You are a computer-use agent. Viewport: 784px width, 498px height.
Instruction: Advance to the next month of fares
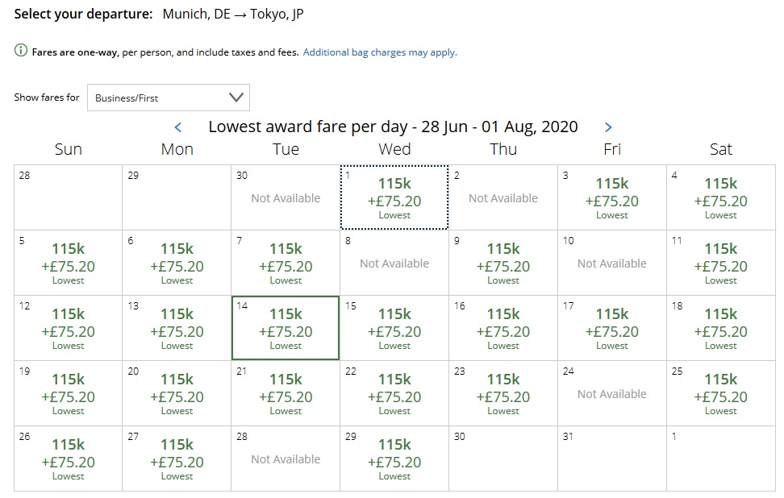(608, 127)
